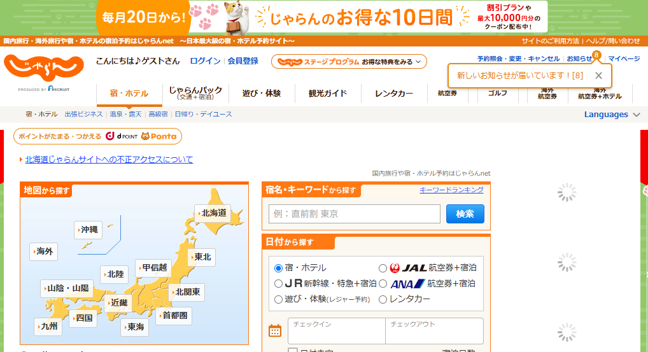648x352 pixels.
Task: Click the チェックイン date field
Action: click(x=337, y=330)
